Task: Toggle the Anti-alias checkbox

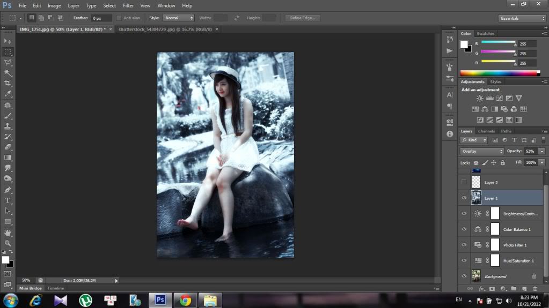Action: (x=119, y=18)
